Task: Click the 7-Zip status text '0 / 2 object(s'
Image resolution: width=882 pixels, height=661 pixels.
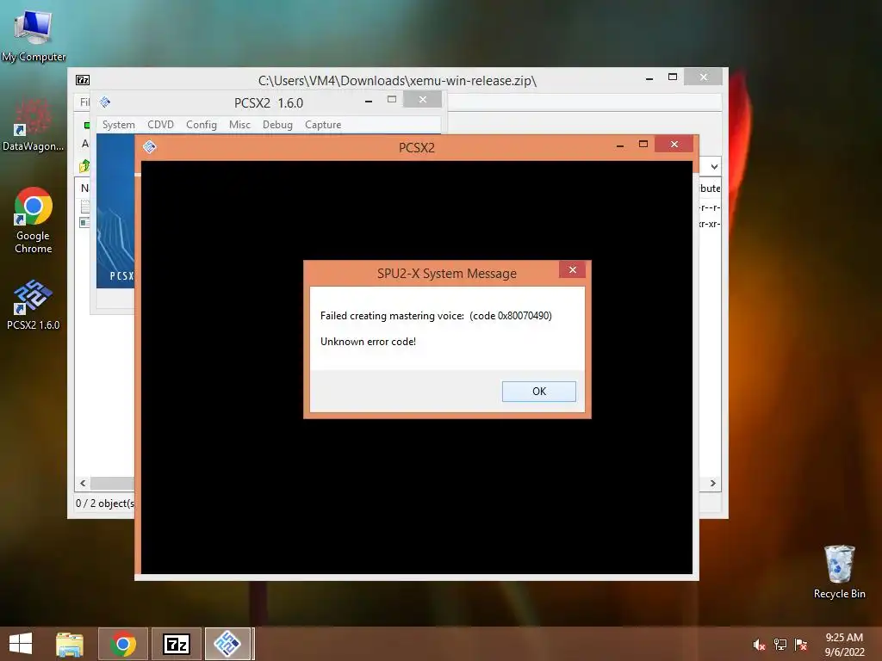Action: pos(104,503)
